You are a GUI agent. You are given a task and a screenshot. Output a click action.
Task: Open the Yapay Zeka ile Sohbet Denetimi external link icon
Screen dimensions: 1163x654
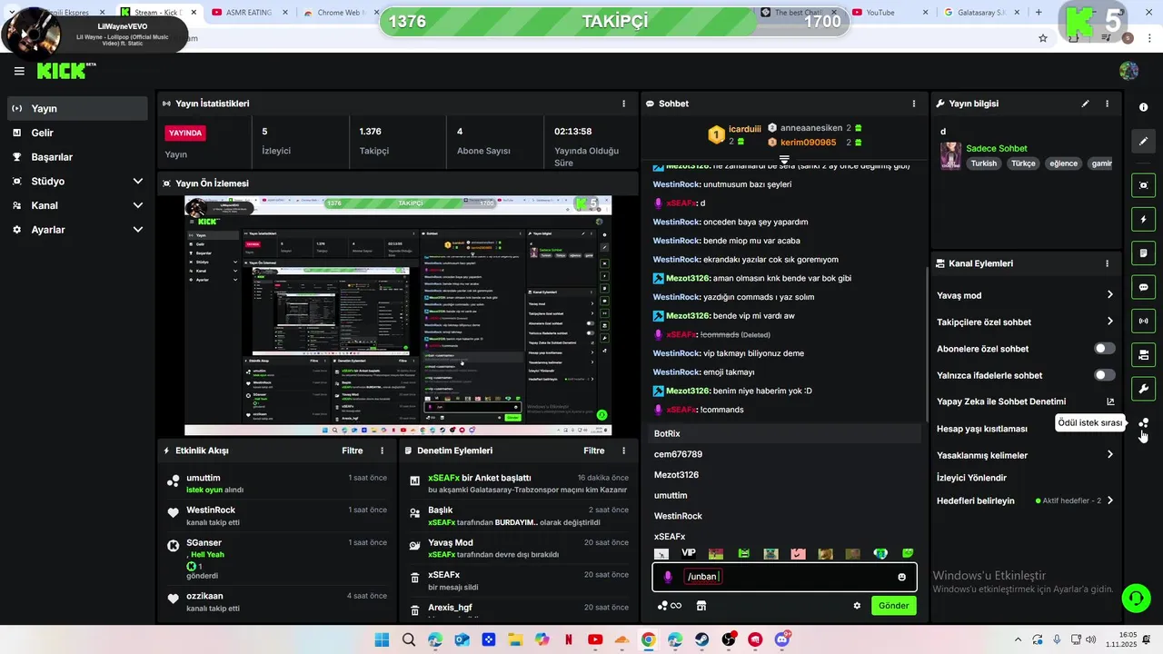(1110, 401)
